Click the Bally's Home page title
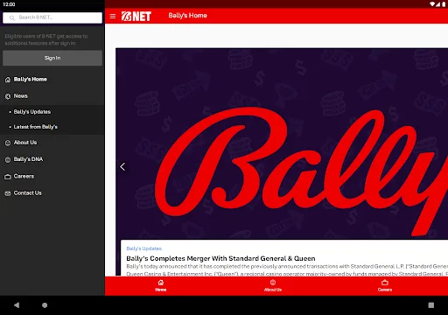Image resolution: width=448 pixels, height=315 pixels. [187, 16]
